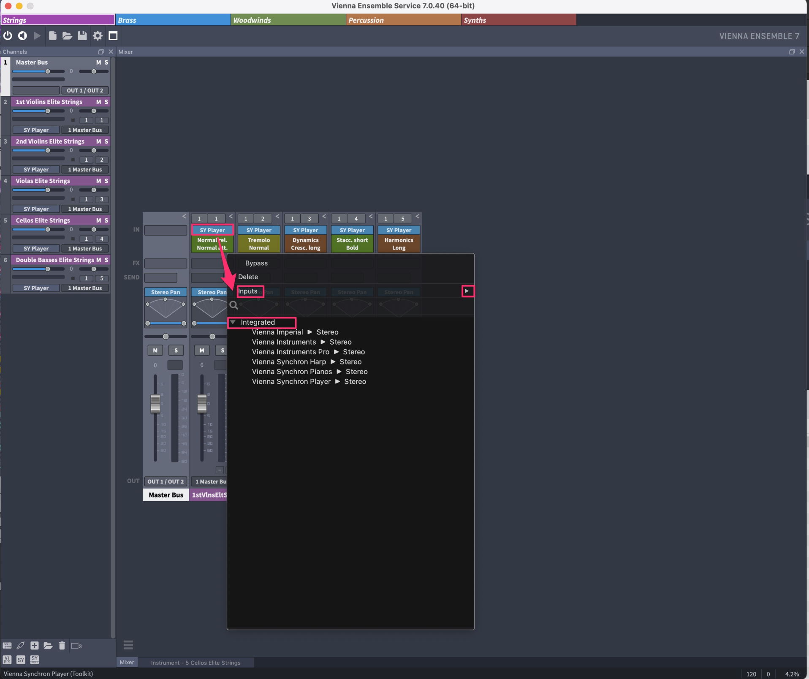Mute Violas Elite Strings channel

(x=98, y=181)
